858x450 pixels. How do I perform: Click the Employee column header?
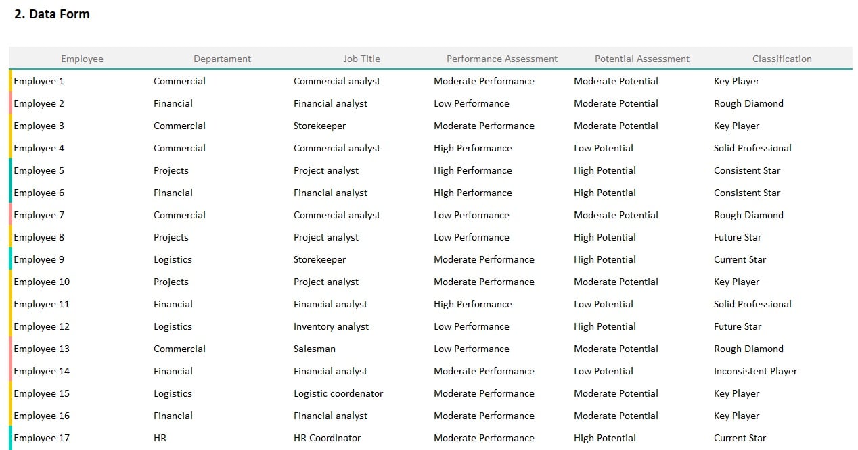click(82, 59)
